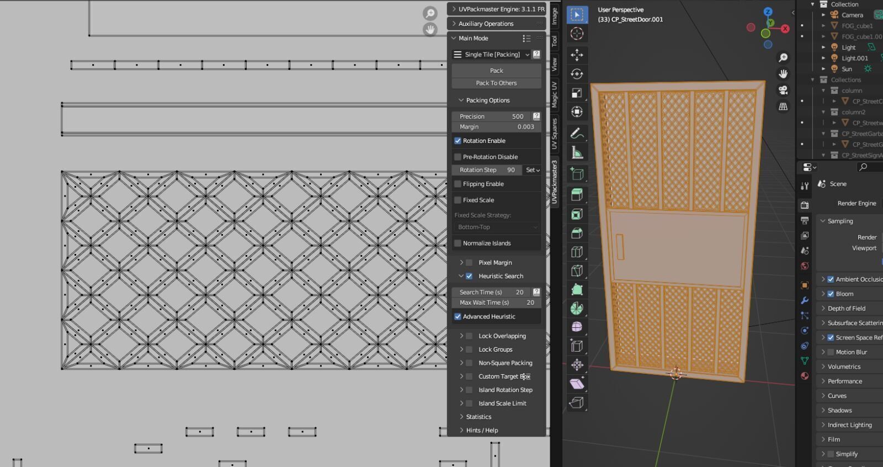Activate the Extrude Region tool
The width and height of the screenshot is (883, 467).
(x=577, y=195)
